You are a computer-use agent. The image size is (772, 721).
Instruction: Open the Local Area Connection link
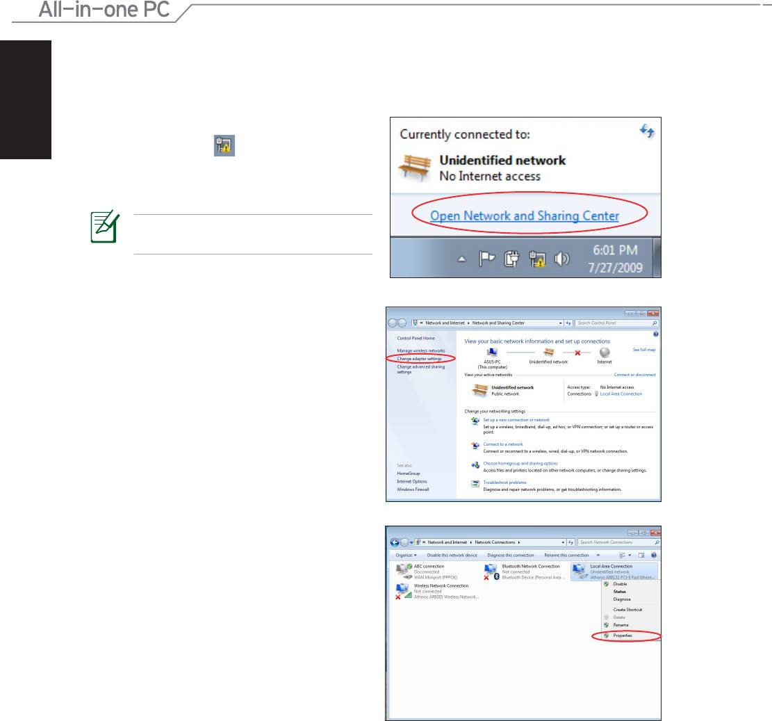(x=621, y=394)
